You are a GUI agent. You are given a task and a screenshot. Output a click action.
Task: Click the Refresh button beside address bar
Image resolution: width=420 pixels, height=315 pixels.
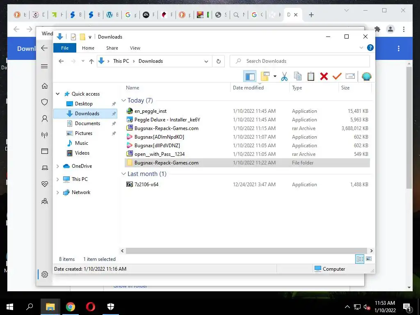pos(219,61)
